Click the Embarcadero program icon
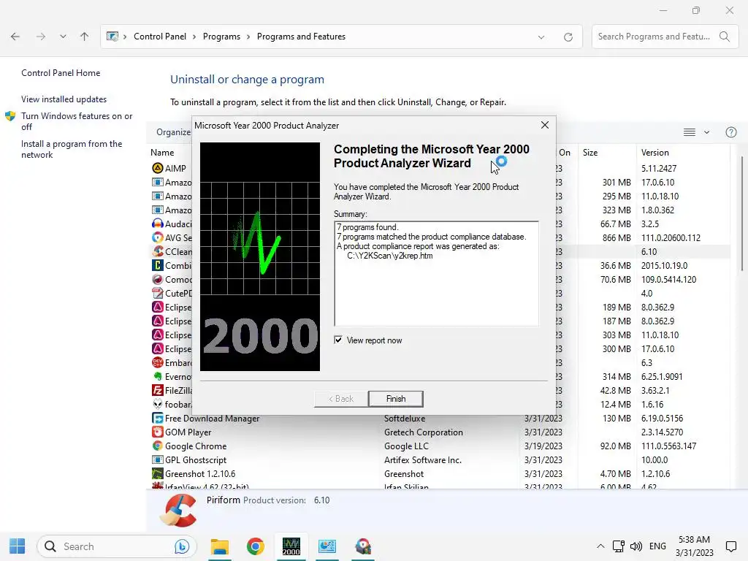748x561 pixels. [158, 362]
